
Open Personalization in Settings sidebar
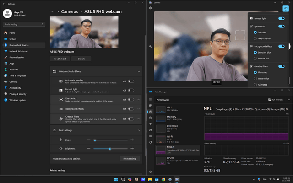point(24,57)
